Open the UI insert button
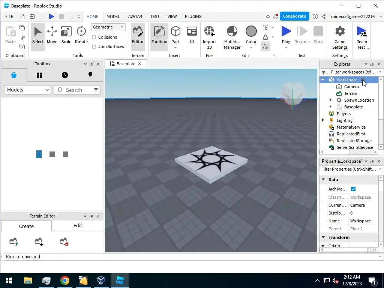Viewport: 384px width, 288px height. click(192, 36)
